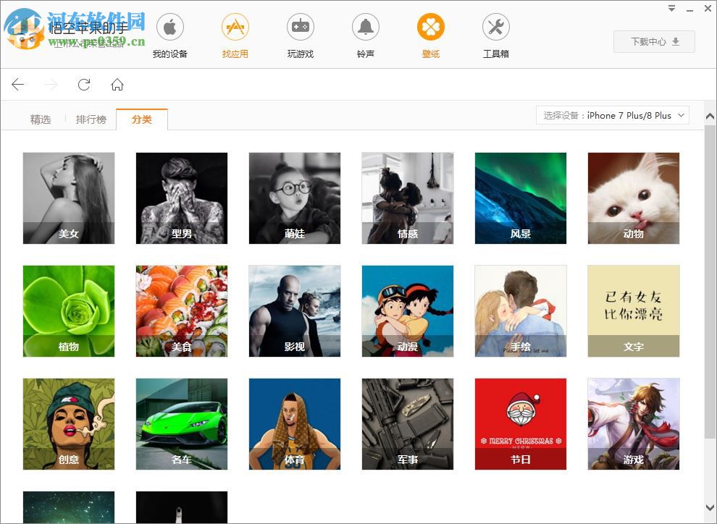The width and height of the screenshot is (717, 524).
Task: Open the 萌娃 wallpaper category
Action: coord(295,198)
